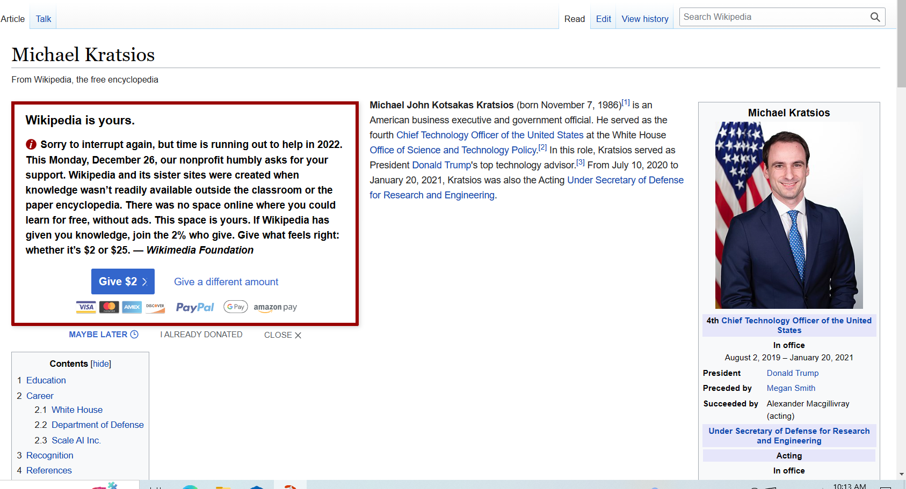
Task: Jump to References section
Action: (49, 470)
